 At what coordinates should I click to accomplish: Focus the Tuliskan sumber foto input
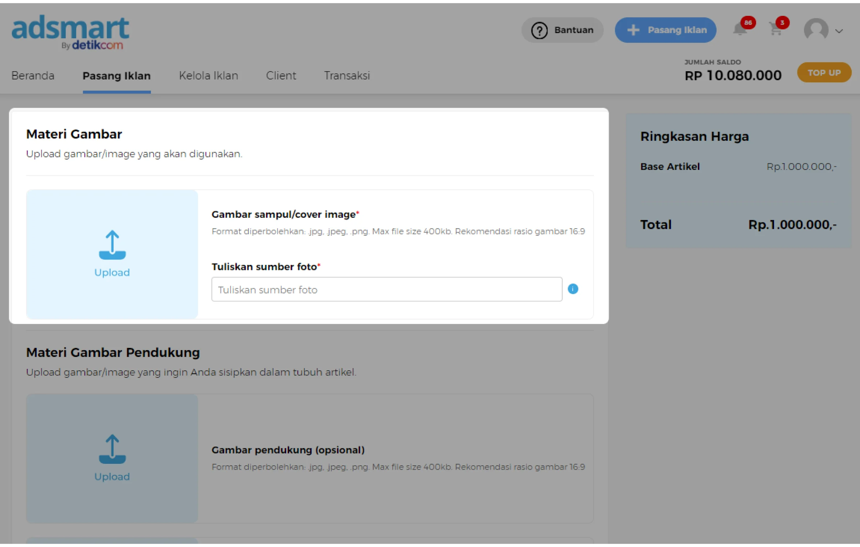point(386,289)
